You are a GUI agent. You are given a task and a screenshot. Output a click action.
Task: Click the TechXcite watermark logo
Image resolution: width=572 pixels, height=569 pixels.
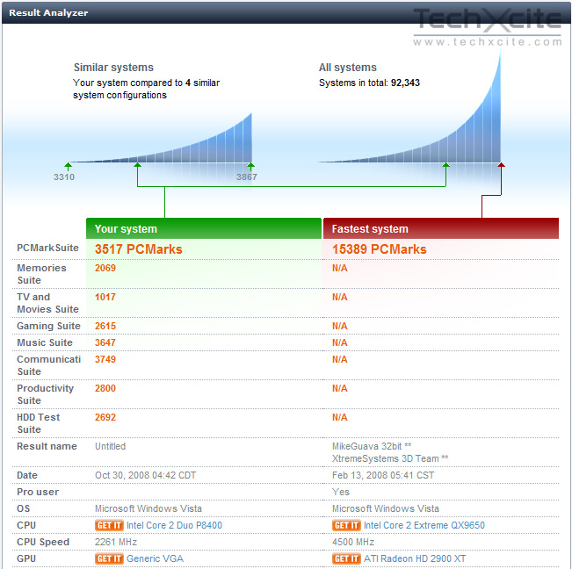[487, 26]
